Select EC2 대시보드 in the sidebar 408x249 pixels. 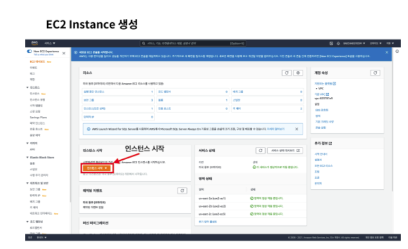[38, 62]
